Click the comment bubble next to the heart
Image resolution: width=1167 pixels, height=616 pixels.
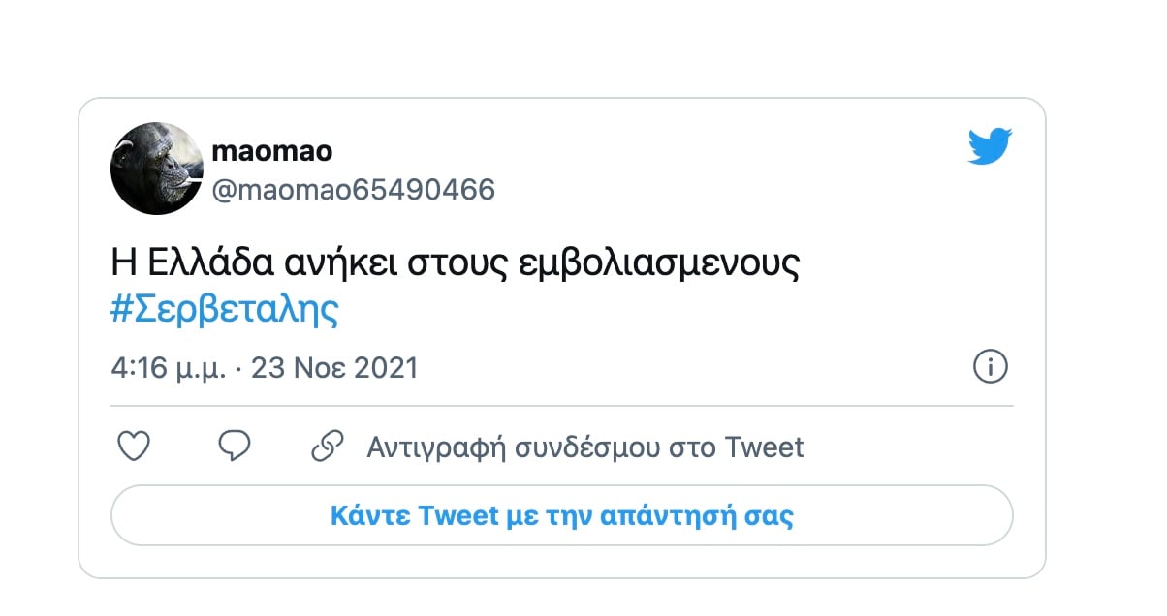(x=233, y=446)
